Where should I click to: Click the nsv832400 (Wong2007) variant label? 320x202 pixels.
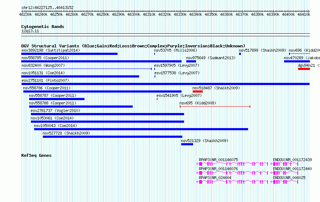(43, 65)
